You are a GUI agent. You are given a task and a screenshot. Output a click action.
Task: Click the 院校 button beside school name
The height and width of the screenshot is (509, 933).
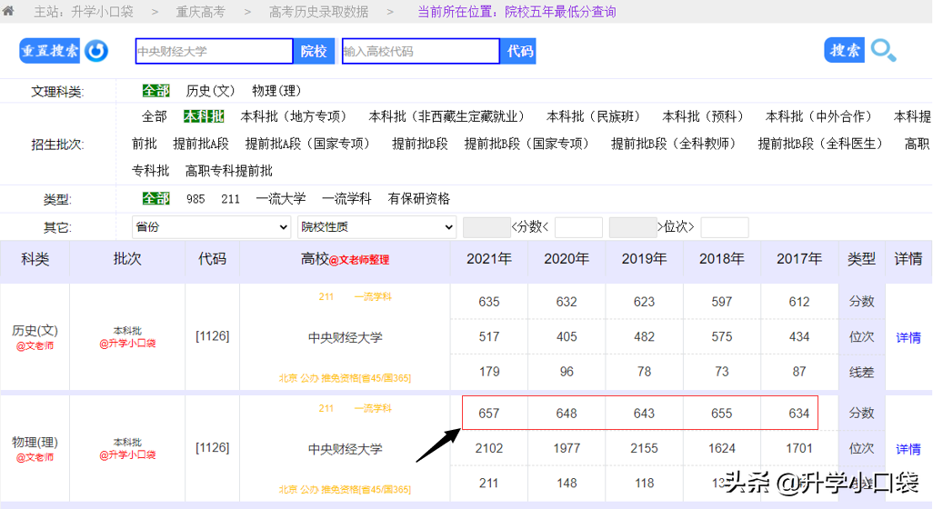pos(314,51)
